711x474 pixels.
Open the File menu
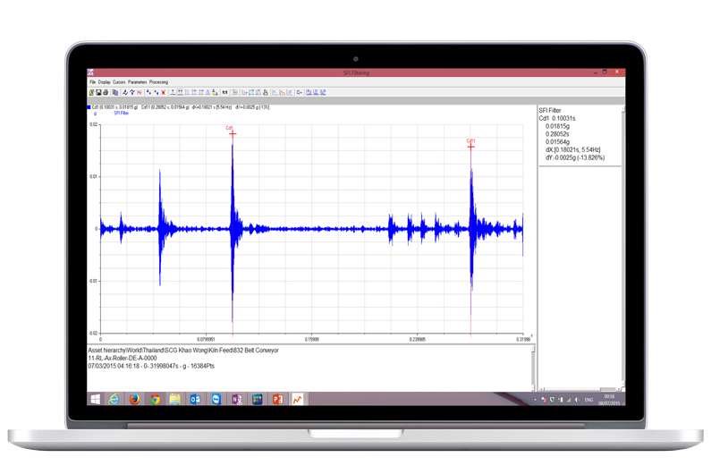pos(92,82)
